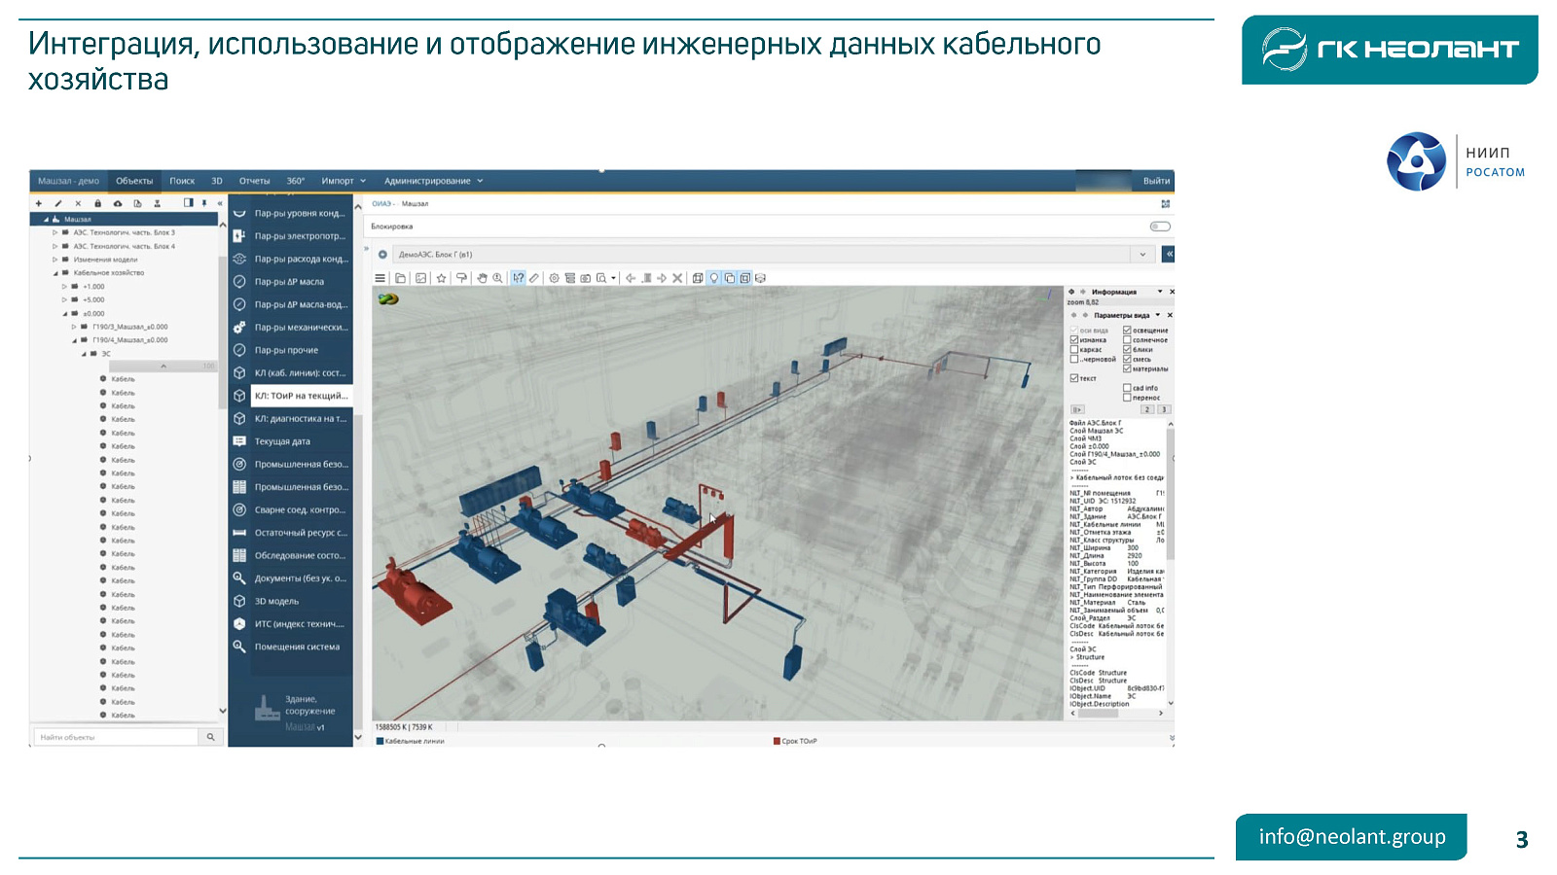Click the cloud upload icon
The image size is (1557, 875).
[x=118, y=204]
